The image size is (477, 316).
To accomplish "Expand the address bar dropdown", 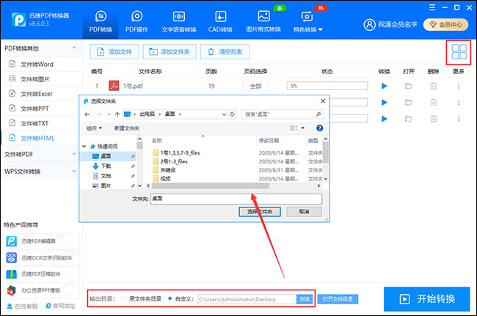I will 224,114.
